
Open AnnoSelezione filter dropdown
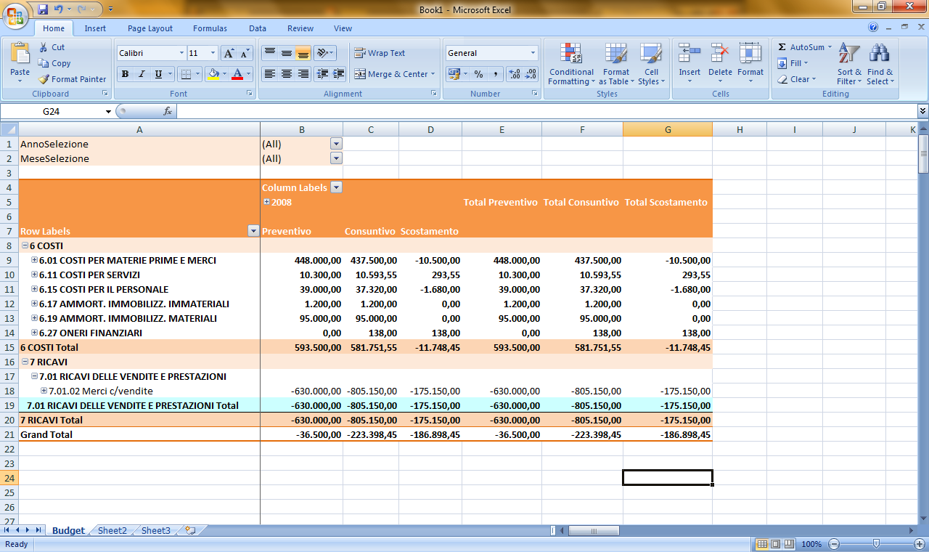click(x=336, y=144)
